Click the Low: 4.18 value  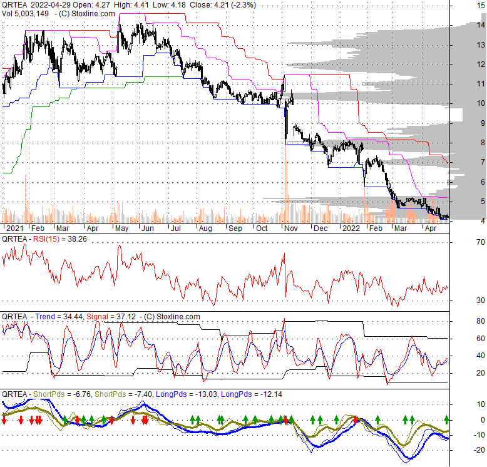[x=169, y=5]
